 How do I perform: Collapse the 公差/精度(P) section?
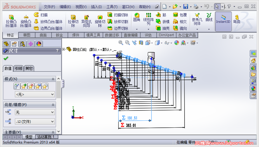click(53, 105)
